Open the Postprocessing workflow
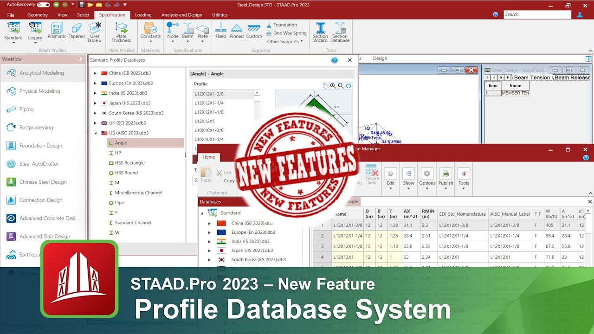The image size is (594, 334). click(43, 127)
